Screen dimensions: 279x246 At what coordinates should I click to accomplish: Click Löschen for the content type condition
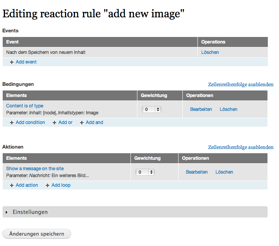(x=228, y=109)
